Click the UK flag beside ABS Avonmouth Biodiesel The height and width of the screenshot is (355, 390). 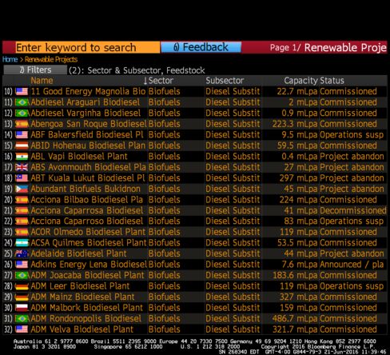[x=22, y=167]
